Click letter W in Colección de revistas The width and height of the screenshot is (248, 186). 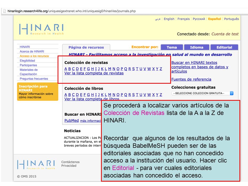pos(149,69)
